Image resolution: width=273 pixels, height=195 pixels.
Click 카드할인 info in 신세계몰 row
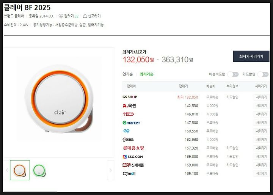[232, 165]
